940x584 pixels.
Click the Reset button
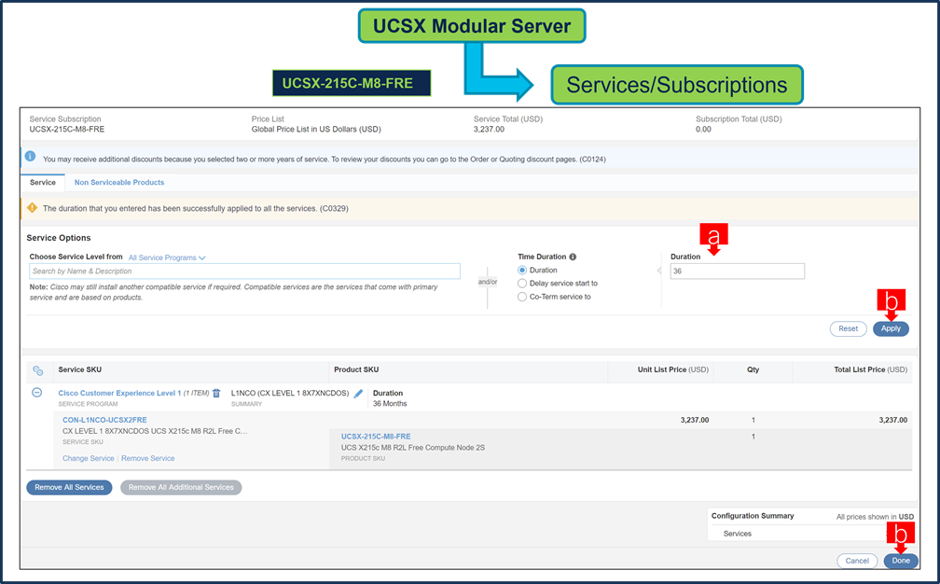[x=848, y=328]
